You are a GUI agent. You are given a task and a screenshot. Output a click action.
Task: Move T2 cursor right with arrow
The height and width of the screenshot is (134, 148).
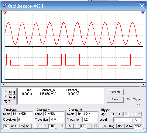14,97
